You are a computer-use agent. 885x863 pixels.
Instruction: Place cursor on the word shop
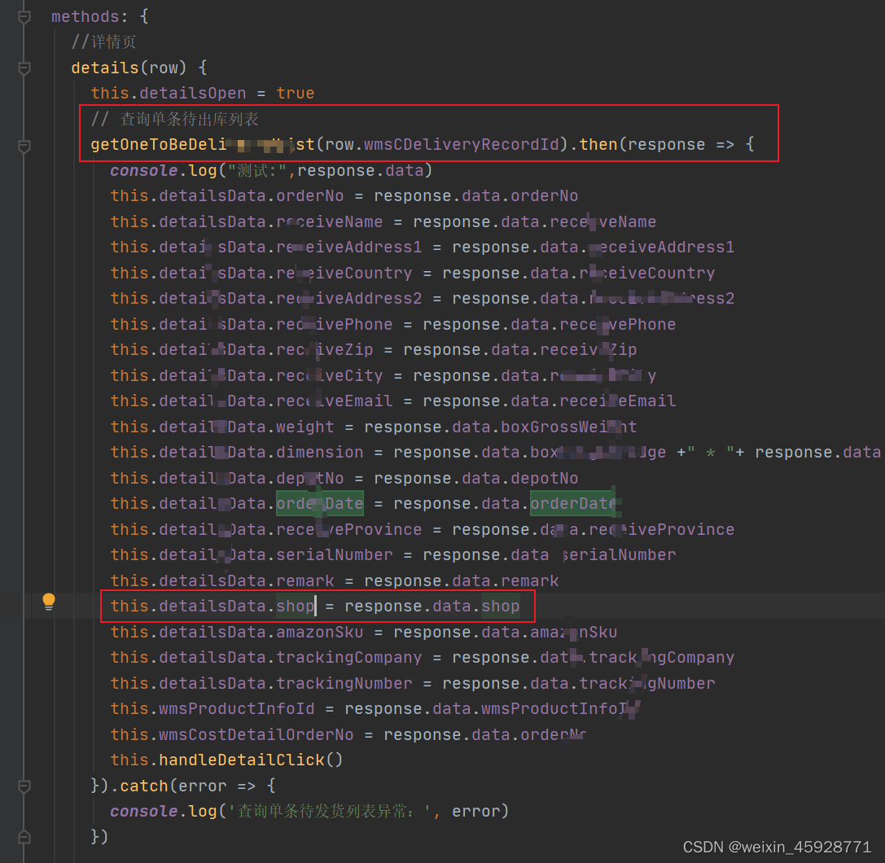click(x=296, y=606)
